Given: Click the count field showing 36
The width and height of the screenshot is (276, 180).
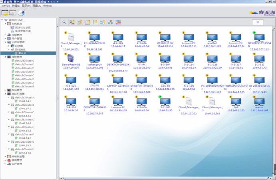Looking at the screenshot, I should click(258, 22).
